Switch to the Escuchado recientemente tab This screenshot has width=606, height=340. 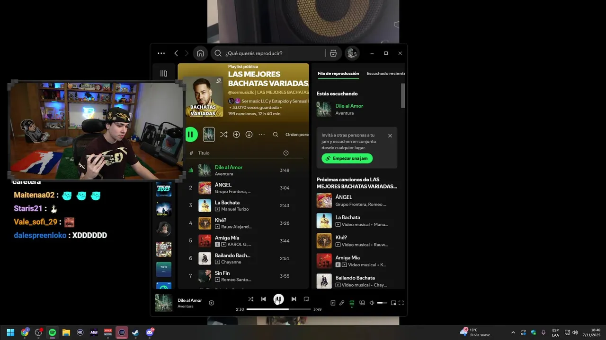[386, 74]
